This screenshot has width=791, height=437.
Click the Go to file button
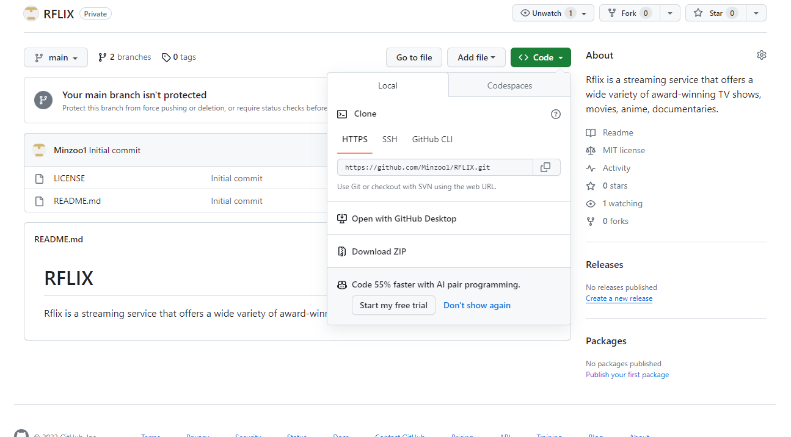click(x=414, y=57)
